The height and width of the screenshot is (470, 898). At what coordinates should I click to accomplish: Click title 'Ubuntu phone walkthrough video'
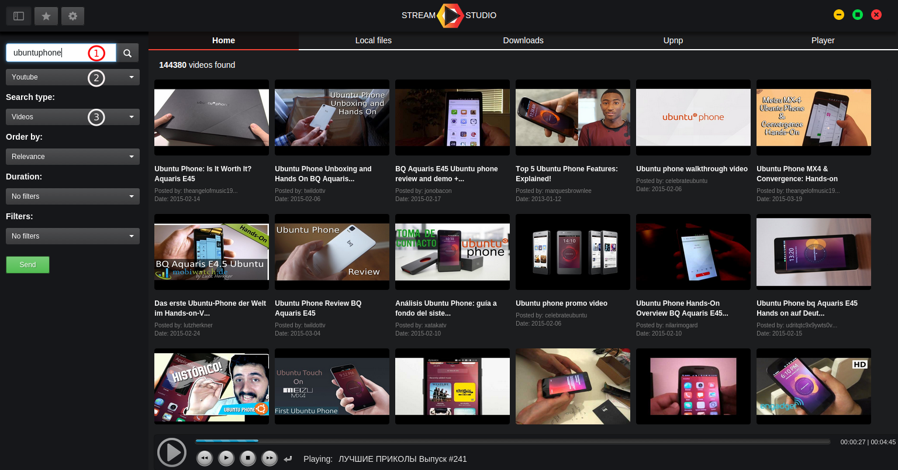click(692, 169)
